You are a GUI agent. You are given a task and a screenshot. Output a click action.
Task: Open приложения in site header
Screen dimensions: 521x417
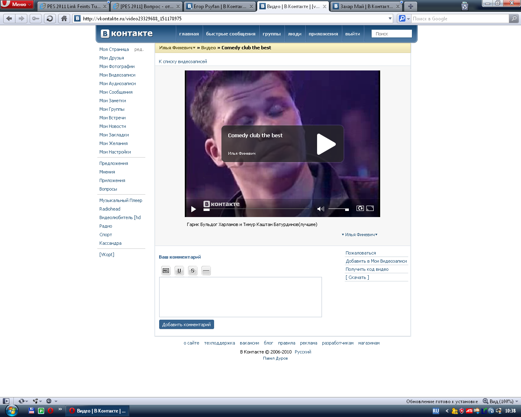point(323,34)
